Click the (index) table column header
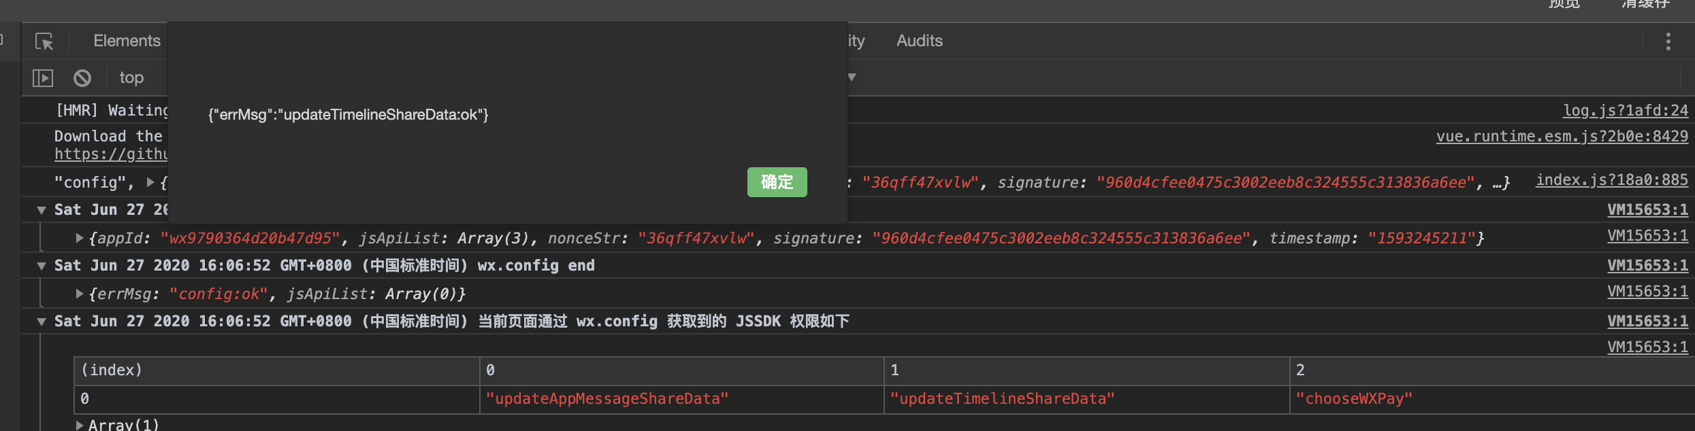The height and width of the screenshot is (431, 1695). point(112,370)
